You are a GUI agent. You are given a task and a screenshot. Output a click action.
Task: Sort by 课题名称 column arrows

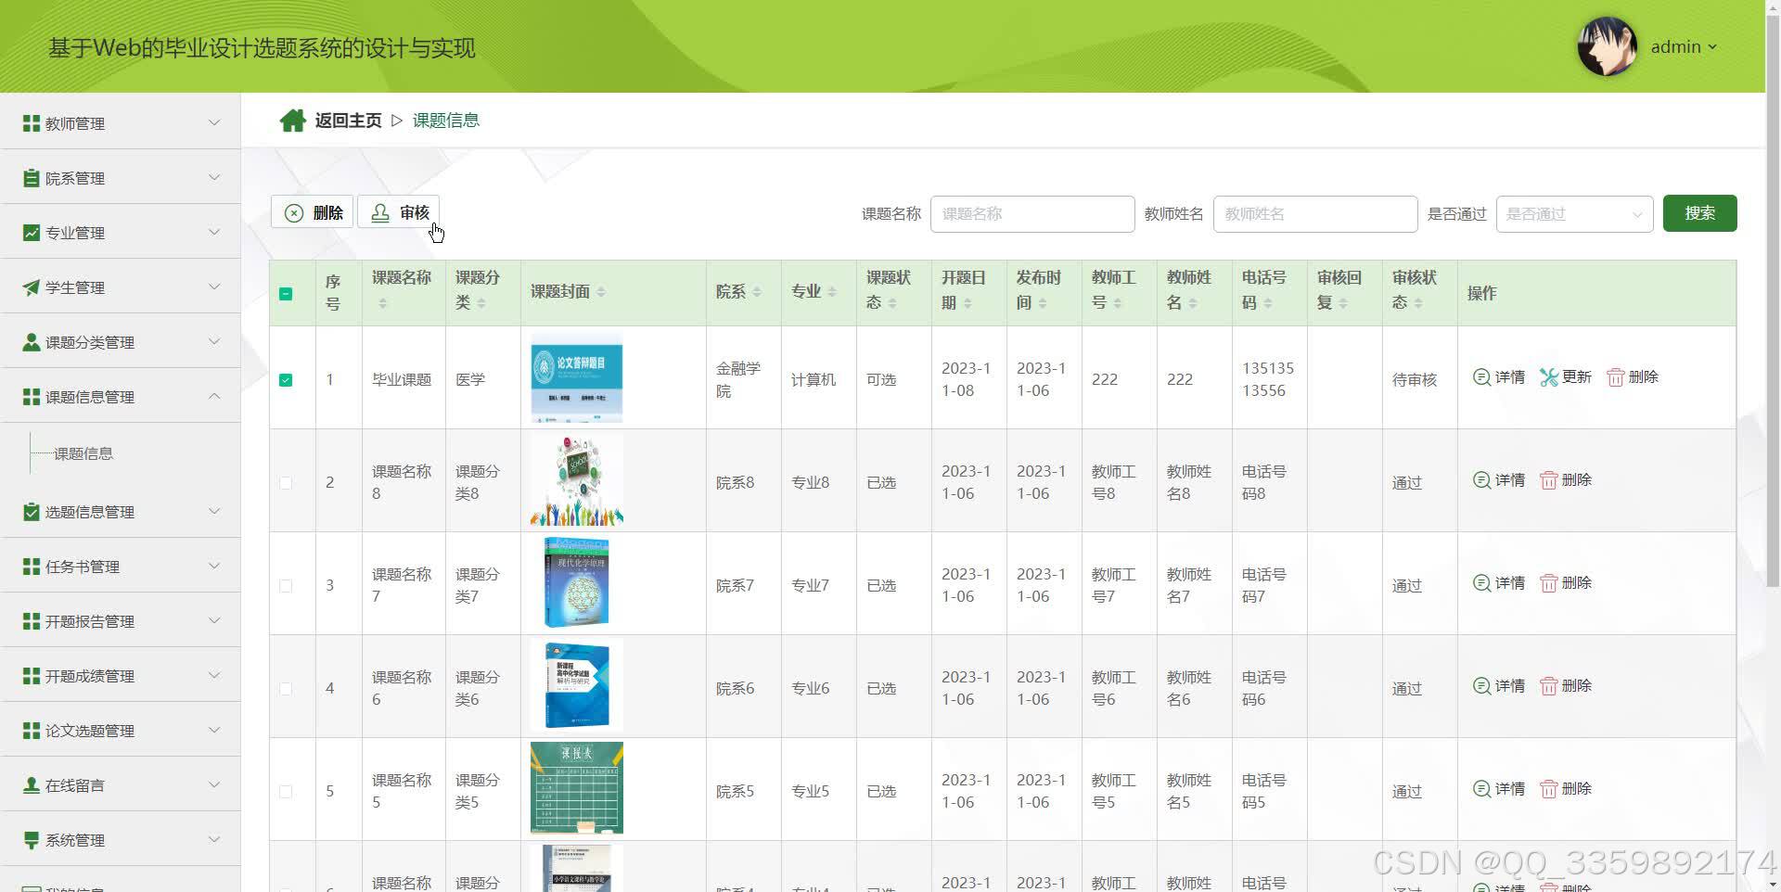pos(382,303)
